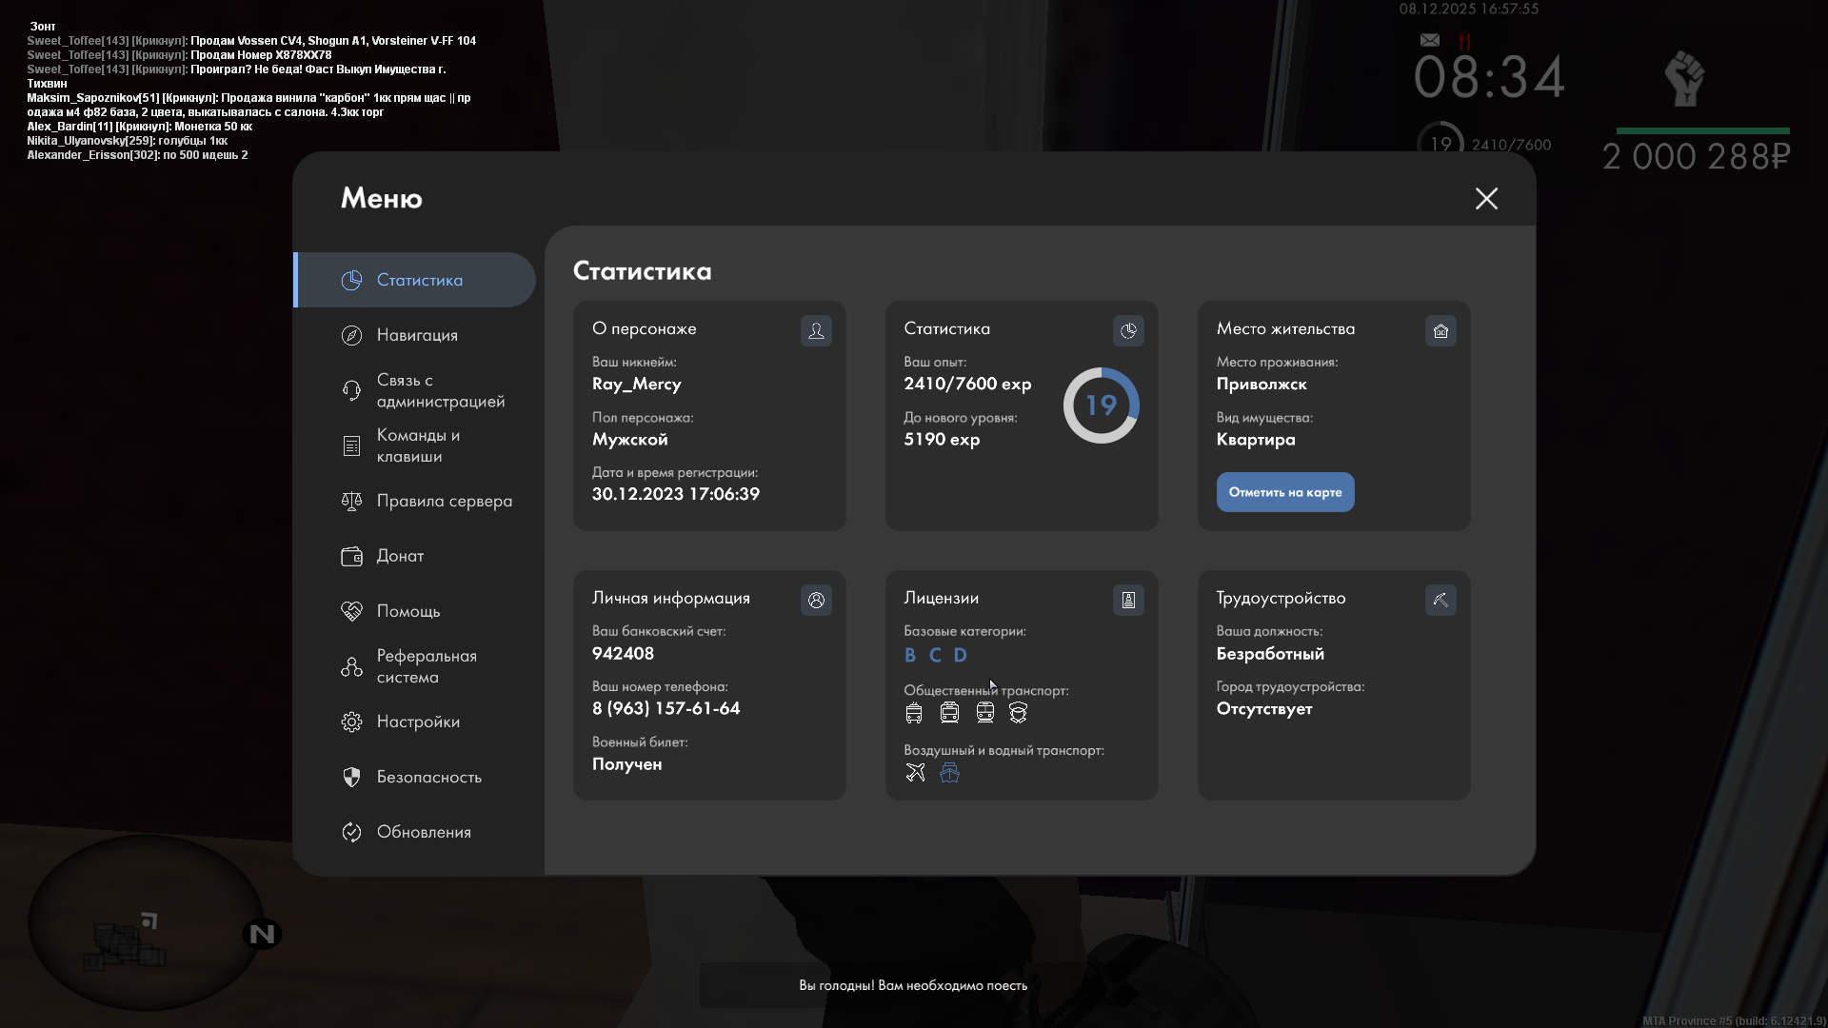Click the pickaxe icon in Трудоустройство card
1828x1028 pixels.
[x=1441, y=600]
